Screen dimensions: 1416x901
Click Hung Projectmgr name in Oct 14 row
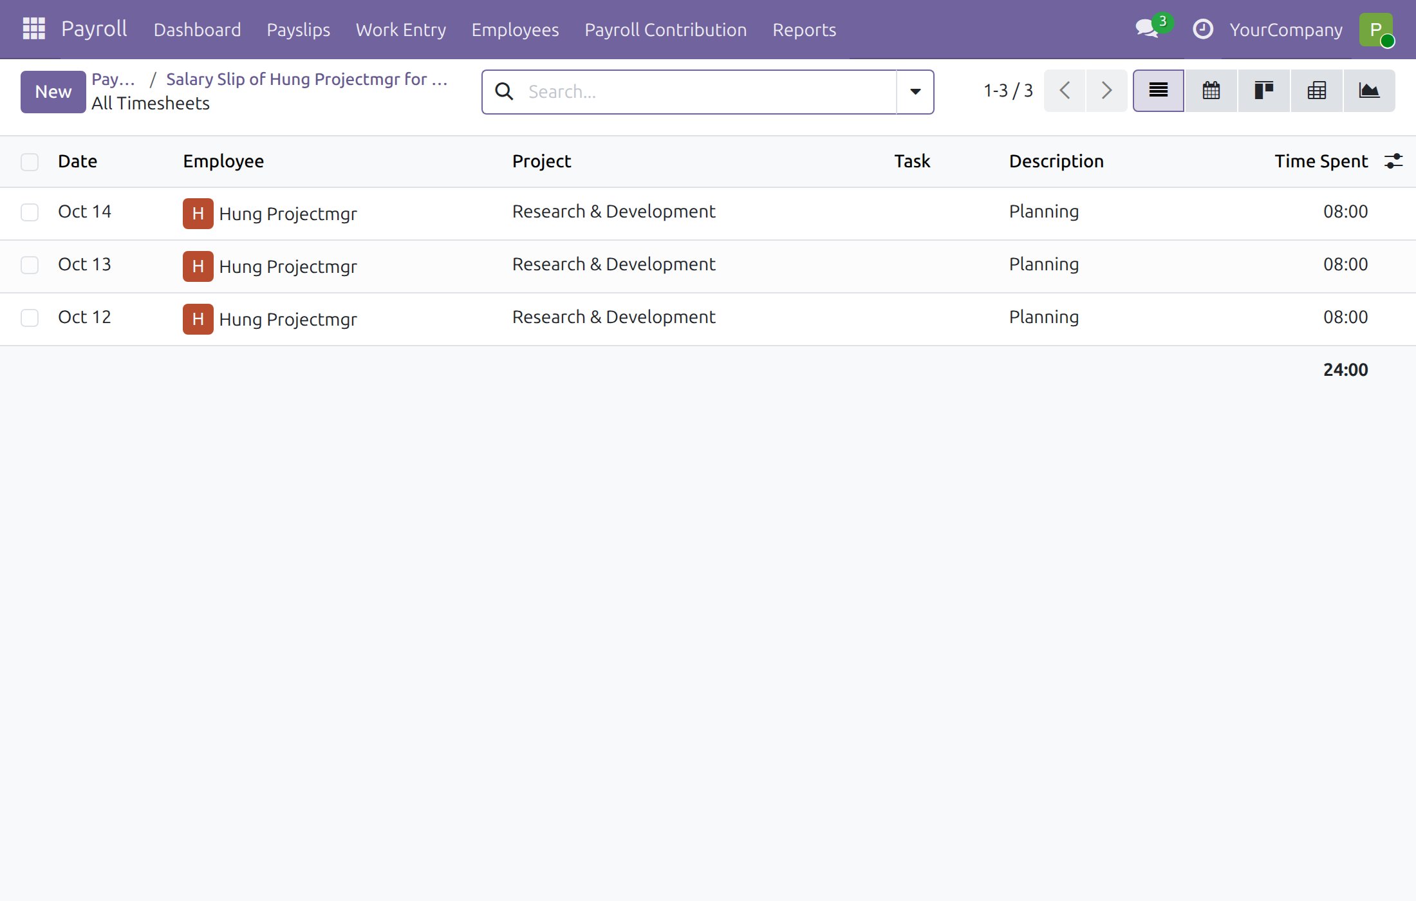point(288,214)
